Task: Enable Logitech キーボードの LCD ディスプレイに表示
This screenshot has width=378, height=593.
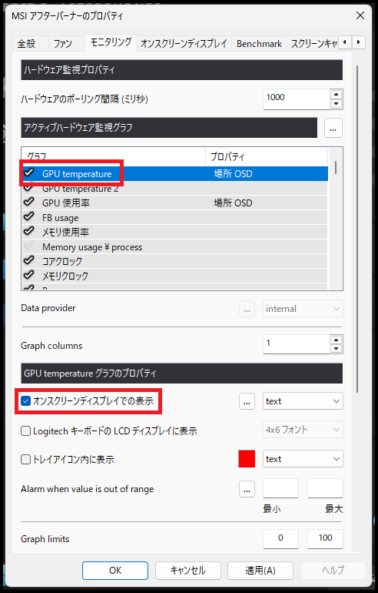Action: pyautogui.click(x=25, y=431)
